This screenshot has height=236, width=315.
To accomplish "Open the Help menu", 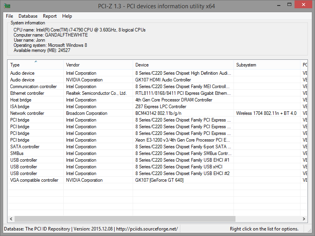I will pos(67,16).
